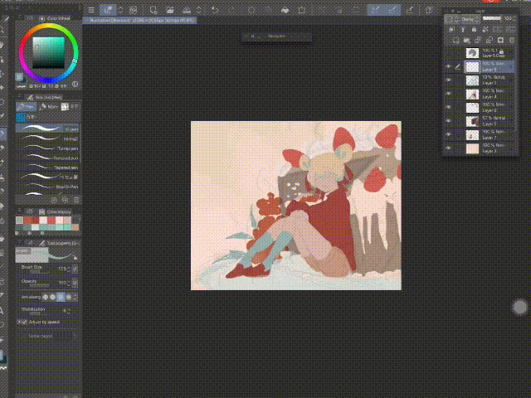Expand the arrows beside the Clip Studio icon
The width and height of the screenshot is (531, 398).
click(120, 10)
